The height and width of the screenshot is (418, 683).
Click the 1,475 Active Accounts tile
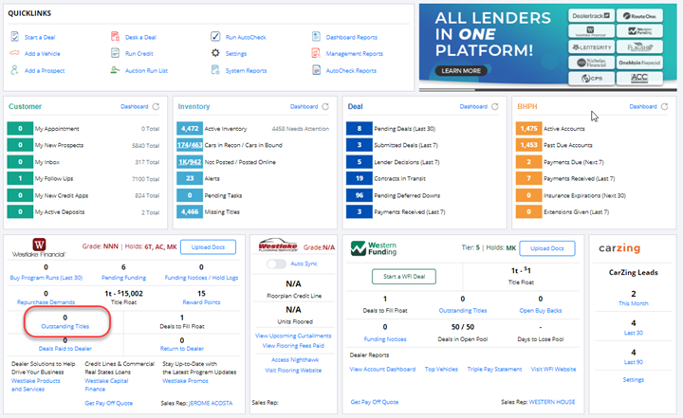coord(528,129)
